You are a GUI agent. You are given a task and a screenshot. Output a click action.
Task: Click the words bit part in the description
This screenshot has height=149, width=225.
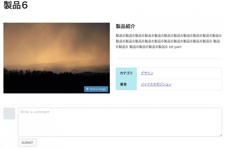pos(175,47)
